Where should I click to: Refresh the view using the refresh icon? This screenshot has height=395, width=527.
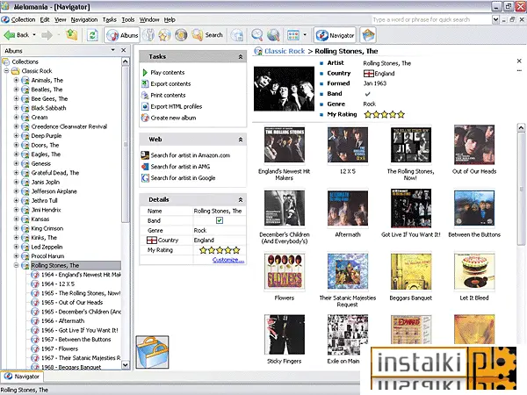(92, 35)
